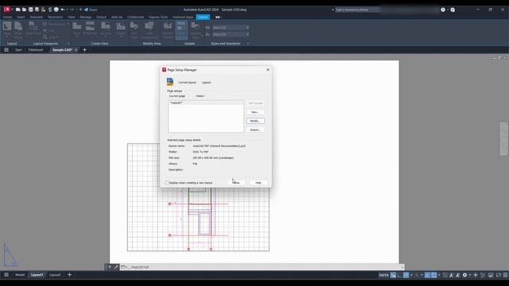Toggle Display when creating a new layout checkbox
Screen dimensions: 509x286
click(x=167, y=183)
